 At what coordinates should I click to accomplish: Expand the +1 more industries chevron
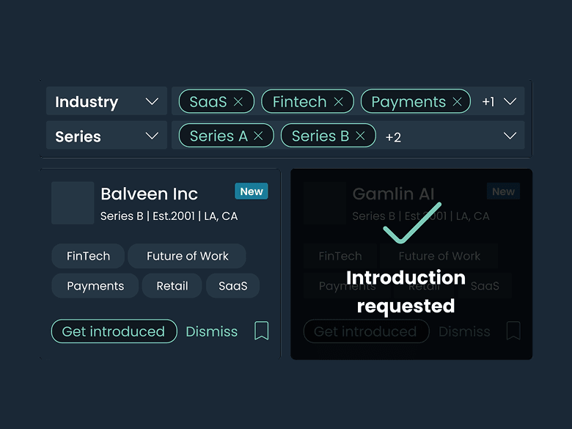tap(510, 102)
